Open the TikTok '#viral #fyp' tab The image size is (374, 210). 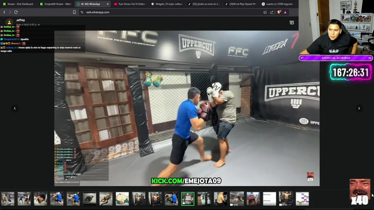tap(241, 4)
